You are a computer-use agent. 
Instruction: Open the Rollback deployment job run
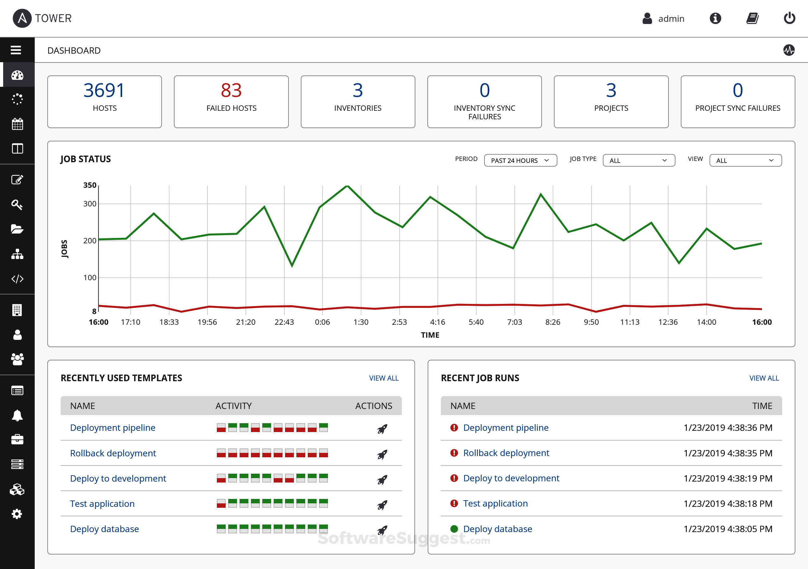pos(506,453)
